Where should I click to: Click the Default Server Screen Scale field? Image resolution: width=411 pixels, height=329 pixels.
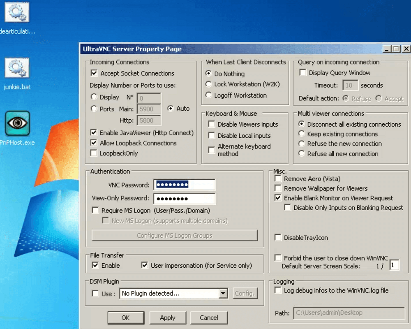coord(394,266)
